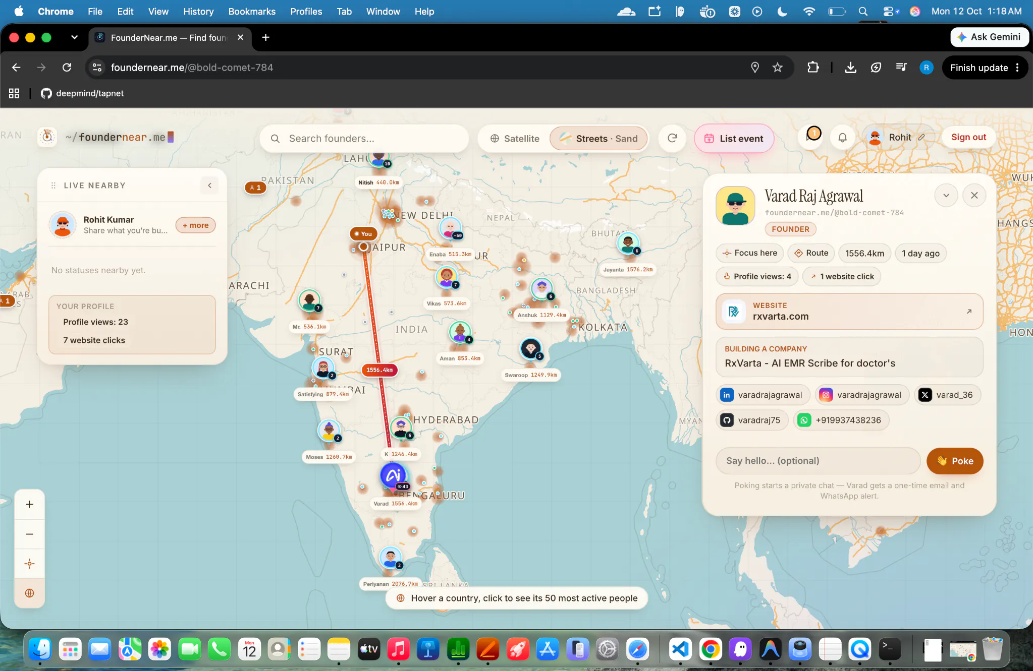Select the Streets · Sand map style
This screenshot has width=1033, height=671.
click(x=599, y=139)
